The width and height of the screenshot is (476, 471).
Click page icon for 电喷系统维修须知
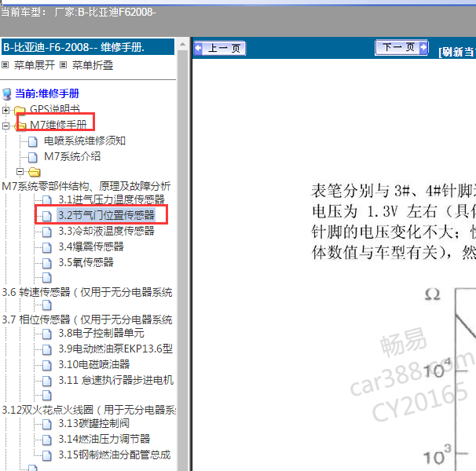32,141
